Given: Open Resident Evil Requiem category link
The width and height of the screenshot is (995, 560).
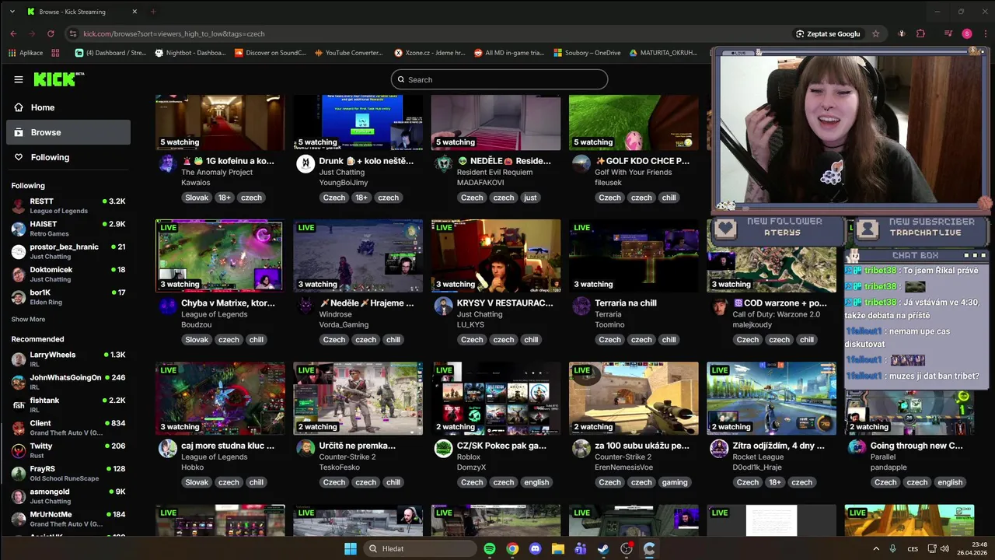Looking at the screenshot, I should [495, 172].
